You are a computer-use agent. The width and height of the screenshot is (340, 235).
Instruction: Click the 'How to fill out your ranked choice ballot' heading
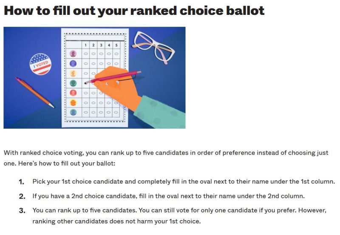134,11
